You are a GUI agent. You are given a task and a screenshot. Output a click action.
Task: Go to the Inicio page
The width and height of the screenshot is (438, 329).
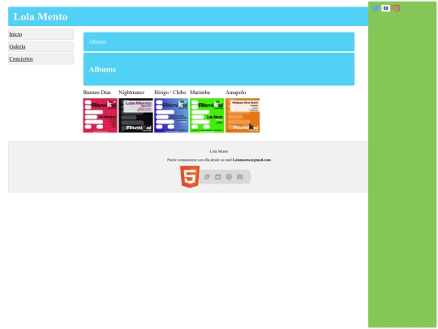[x=15, y=34]
